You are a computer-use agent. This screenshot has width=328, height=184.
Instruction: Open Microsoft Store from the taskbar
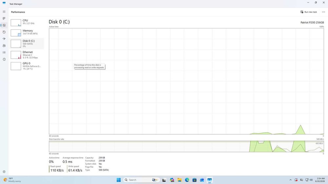[195, 180]
